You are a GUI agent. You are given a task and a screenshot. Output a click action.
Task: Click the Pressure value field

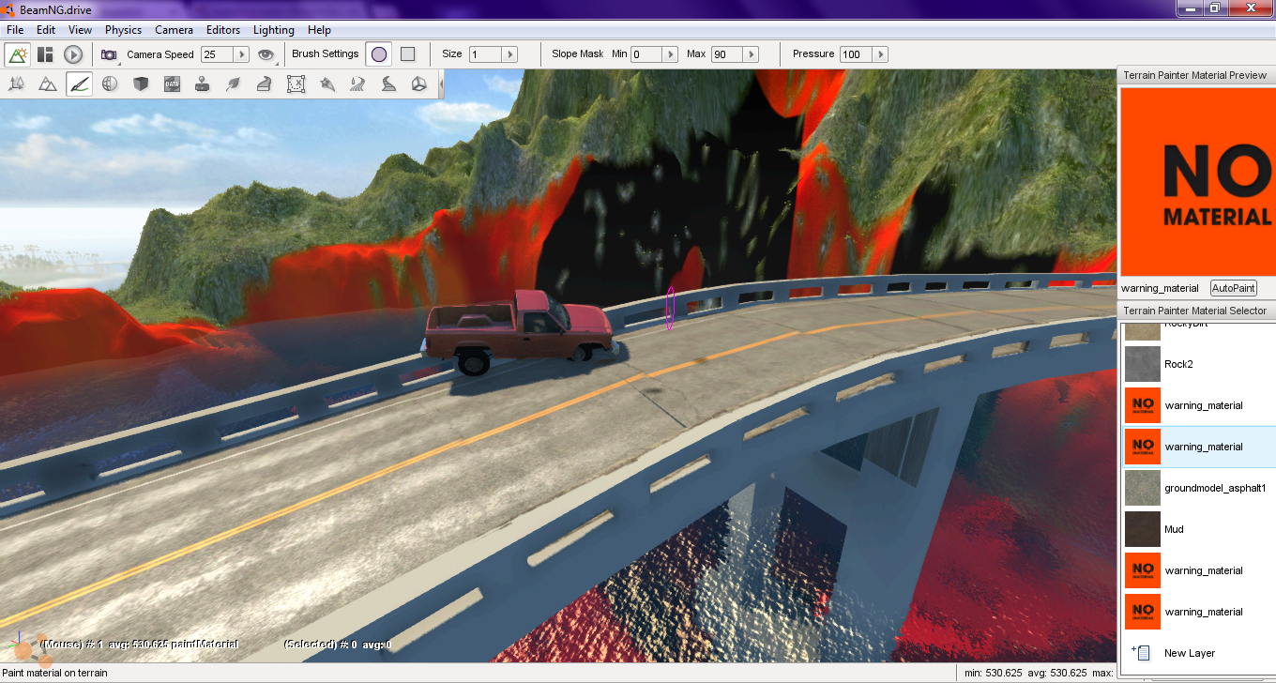pyautogui.click(x=856, y=54)
